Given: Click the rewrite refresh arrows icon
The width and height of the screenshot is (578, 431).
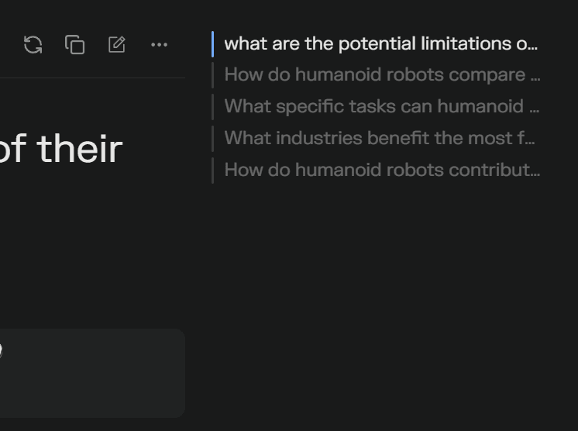Looking at the screenshot, I should coord(33,45).
